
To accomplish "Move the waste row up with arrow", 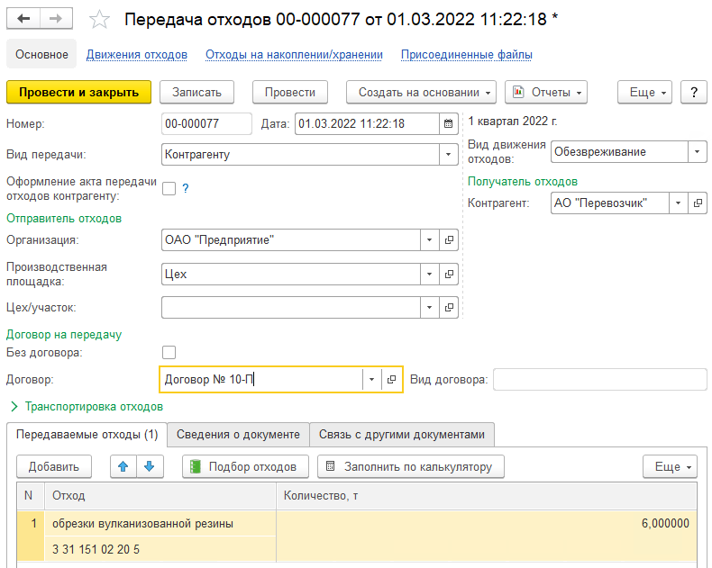I will click(123, 466).
